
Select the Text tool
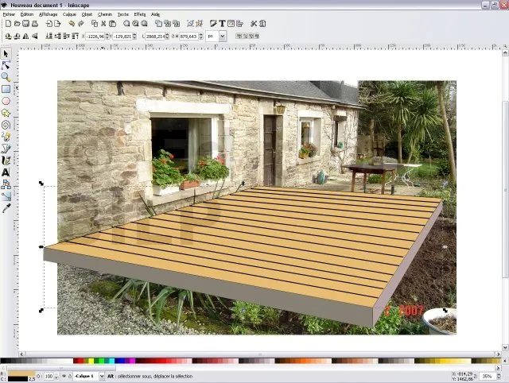pyautogui.click(x=6, y=172)
